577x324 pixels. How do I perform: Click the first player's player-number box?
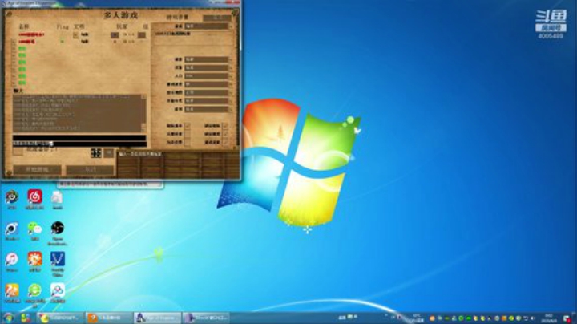pos(115,35)
